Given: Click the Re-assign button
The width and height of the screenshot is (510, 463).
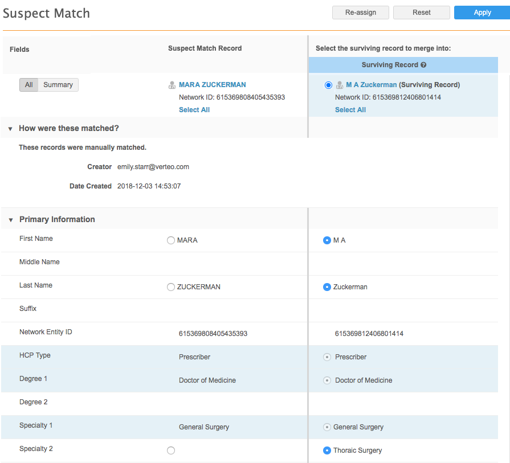Looking at the screenshot, I should click(x=360, y=13).
